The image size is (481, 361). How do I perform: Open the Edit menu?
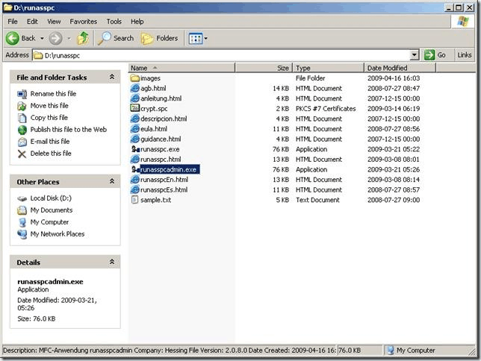[32, 22]
